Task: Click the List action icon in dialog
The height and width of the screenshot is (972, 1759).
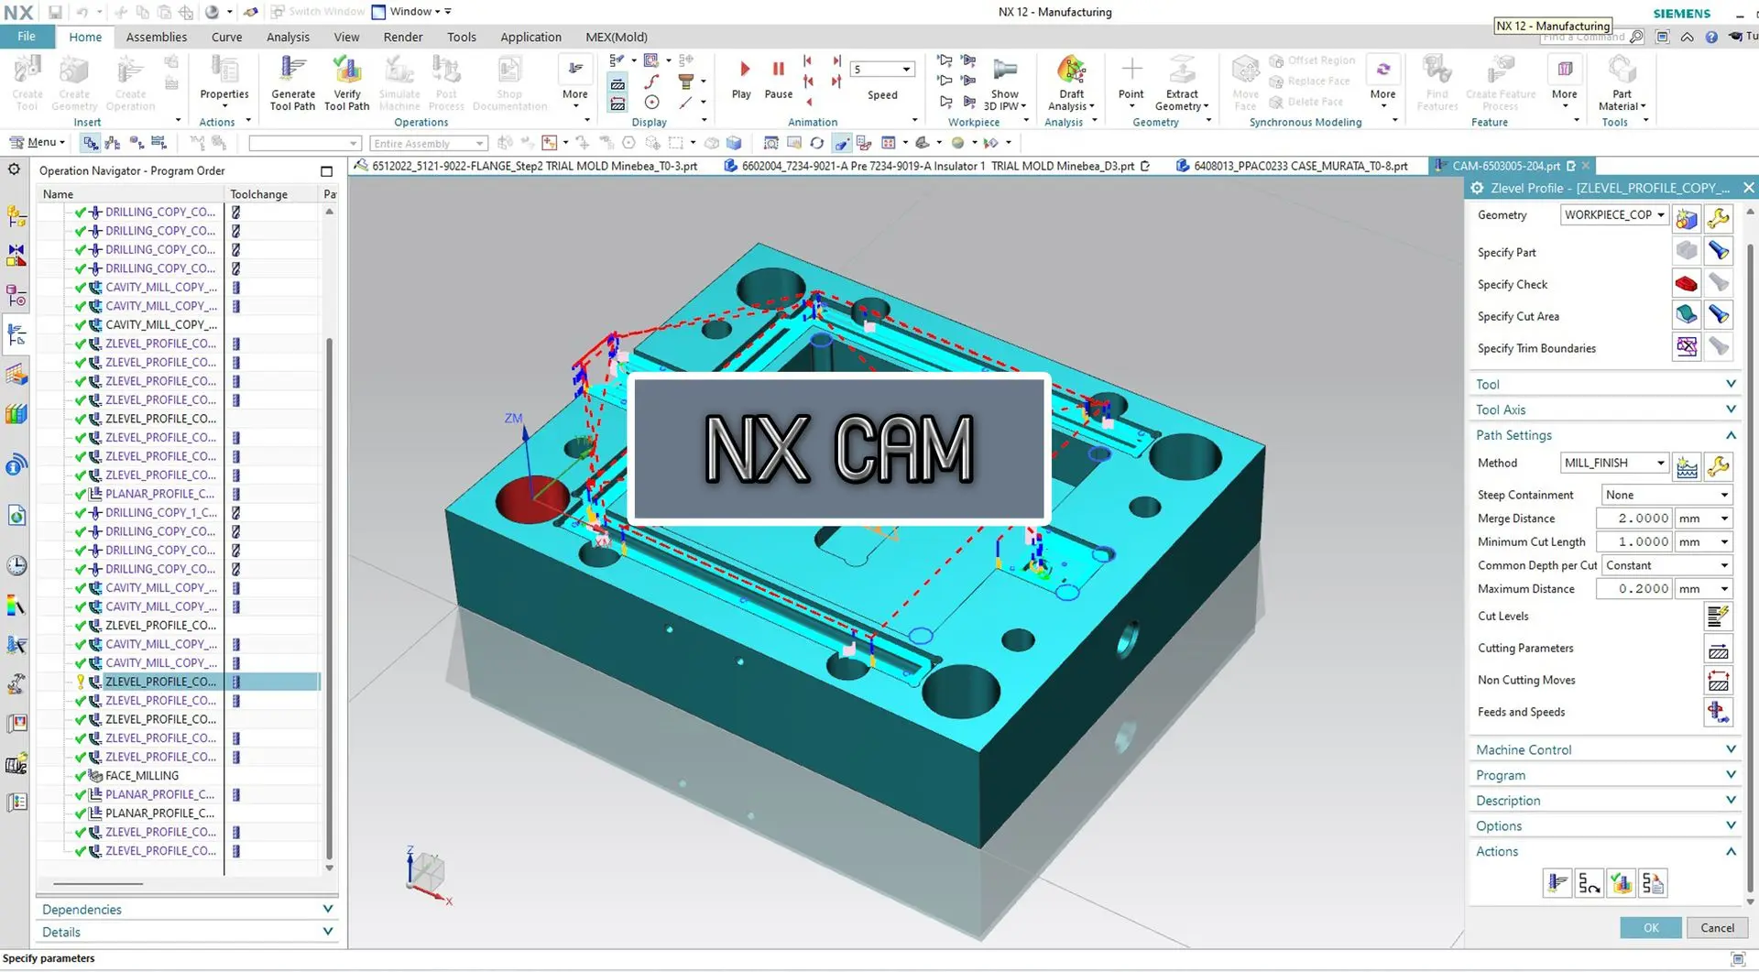Action: click(1654, 883)
